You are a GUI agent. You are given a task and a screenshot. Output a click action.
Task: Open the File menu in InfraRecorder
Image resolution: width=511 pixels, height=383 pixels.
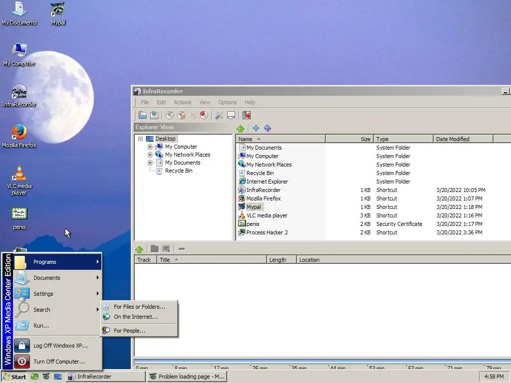tap(145, 102)
